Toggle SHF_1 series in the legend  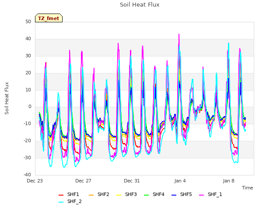pos(210,194)
